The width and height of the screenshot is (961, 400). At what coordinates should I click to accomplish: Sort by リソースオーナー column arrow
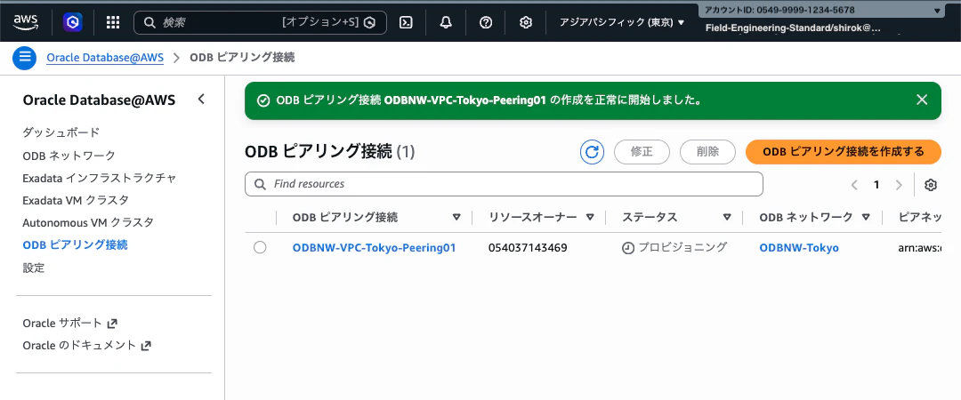590,218
